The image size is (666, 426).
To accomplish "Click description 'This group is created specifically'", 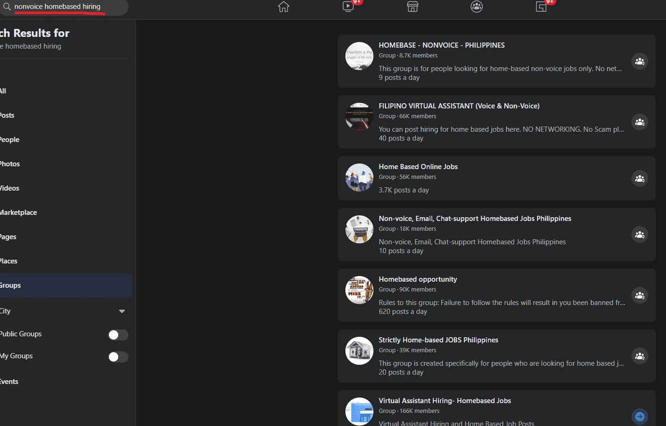I will point(501,363).
